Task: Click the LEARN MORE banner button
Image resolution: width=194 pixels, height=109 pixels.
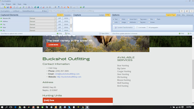Action: tap(53, 45)
